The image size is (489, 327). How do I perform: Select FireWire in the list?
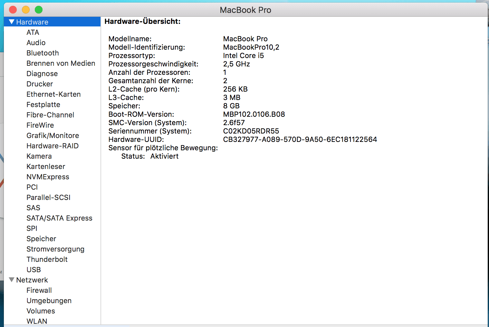40,125
